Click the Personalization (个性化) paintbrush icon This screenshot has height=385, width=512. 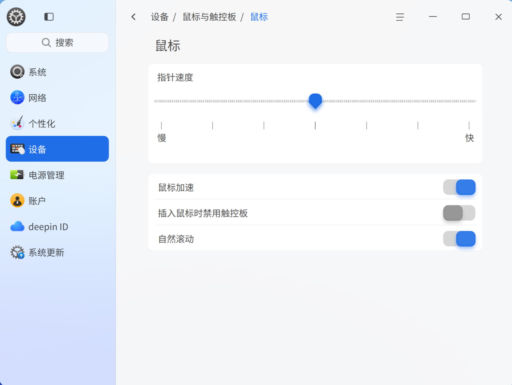coord(17,123)
